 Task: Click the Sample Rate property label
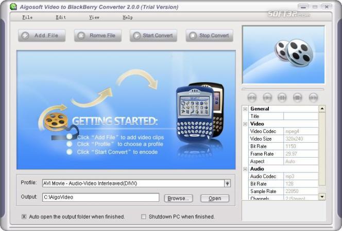[263, 191]
